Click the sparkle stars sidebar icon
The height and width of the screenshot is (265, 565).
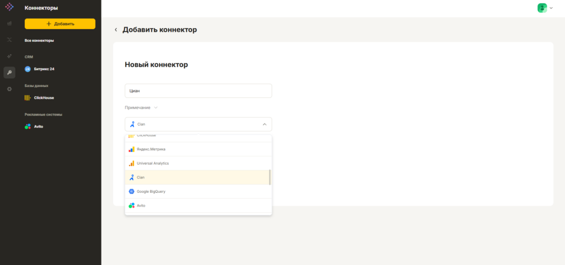coord(9,56)
